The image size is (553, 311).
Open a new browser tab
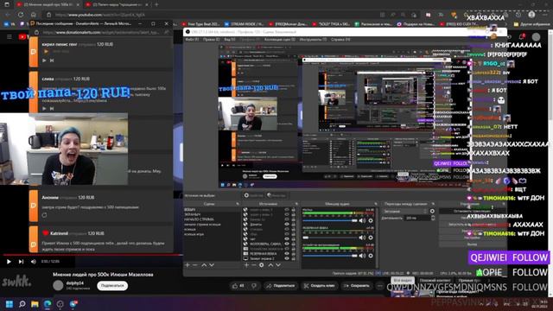coord(156,4)
